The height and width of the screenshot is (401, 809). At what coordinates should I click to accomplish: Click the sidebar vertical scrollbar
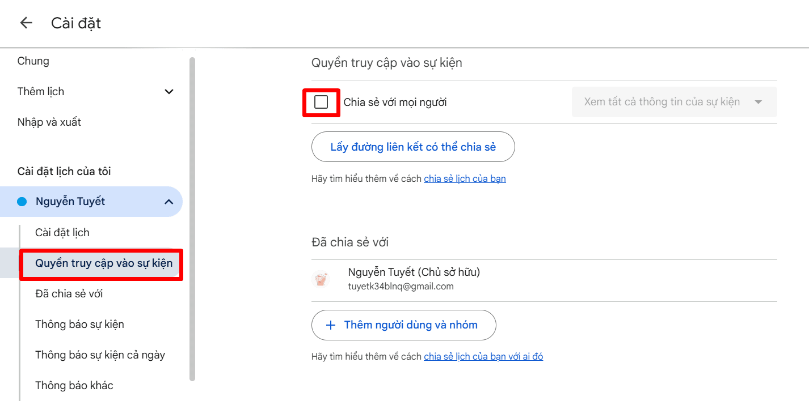pyautogui.click(x=192, y=219)
